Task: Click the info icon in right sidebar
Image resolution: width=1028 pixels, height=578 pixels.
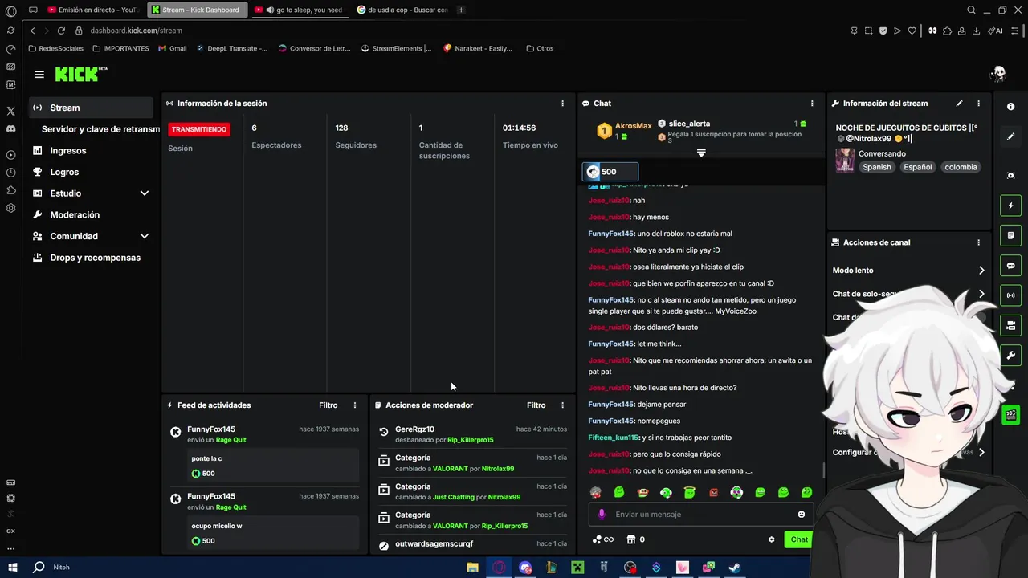Action: point(1011,107)
